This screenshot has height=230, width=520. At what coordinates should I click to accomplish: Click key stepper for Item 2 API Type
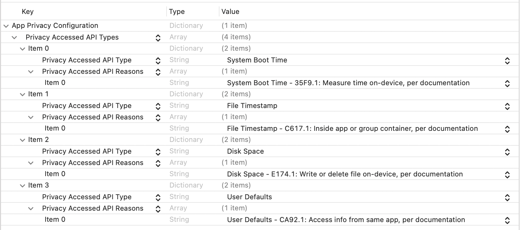158,152
